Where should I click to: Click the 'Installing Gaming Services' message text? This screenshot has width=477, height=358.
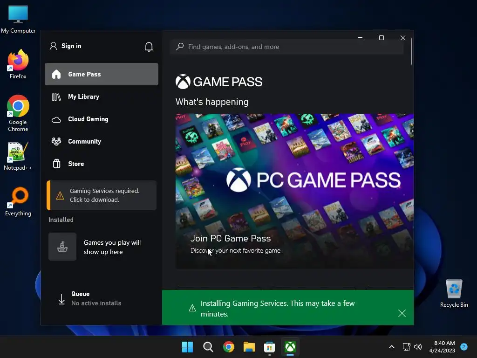(278, 309)
